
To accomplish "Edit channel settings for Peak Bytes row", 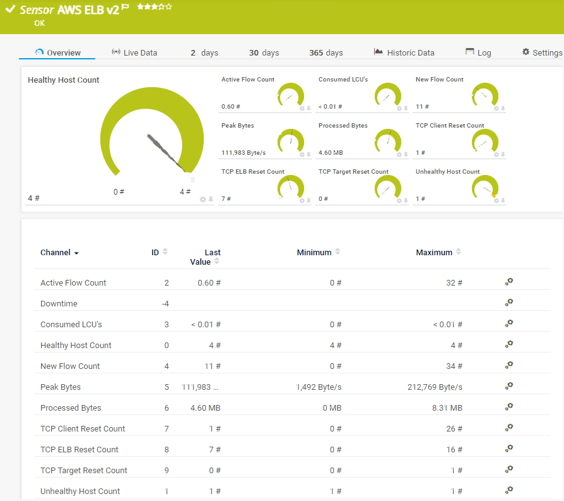I will click(509, 386).
